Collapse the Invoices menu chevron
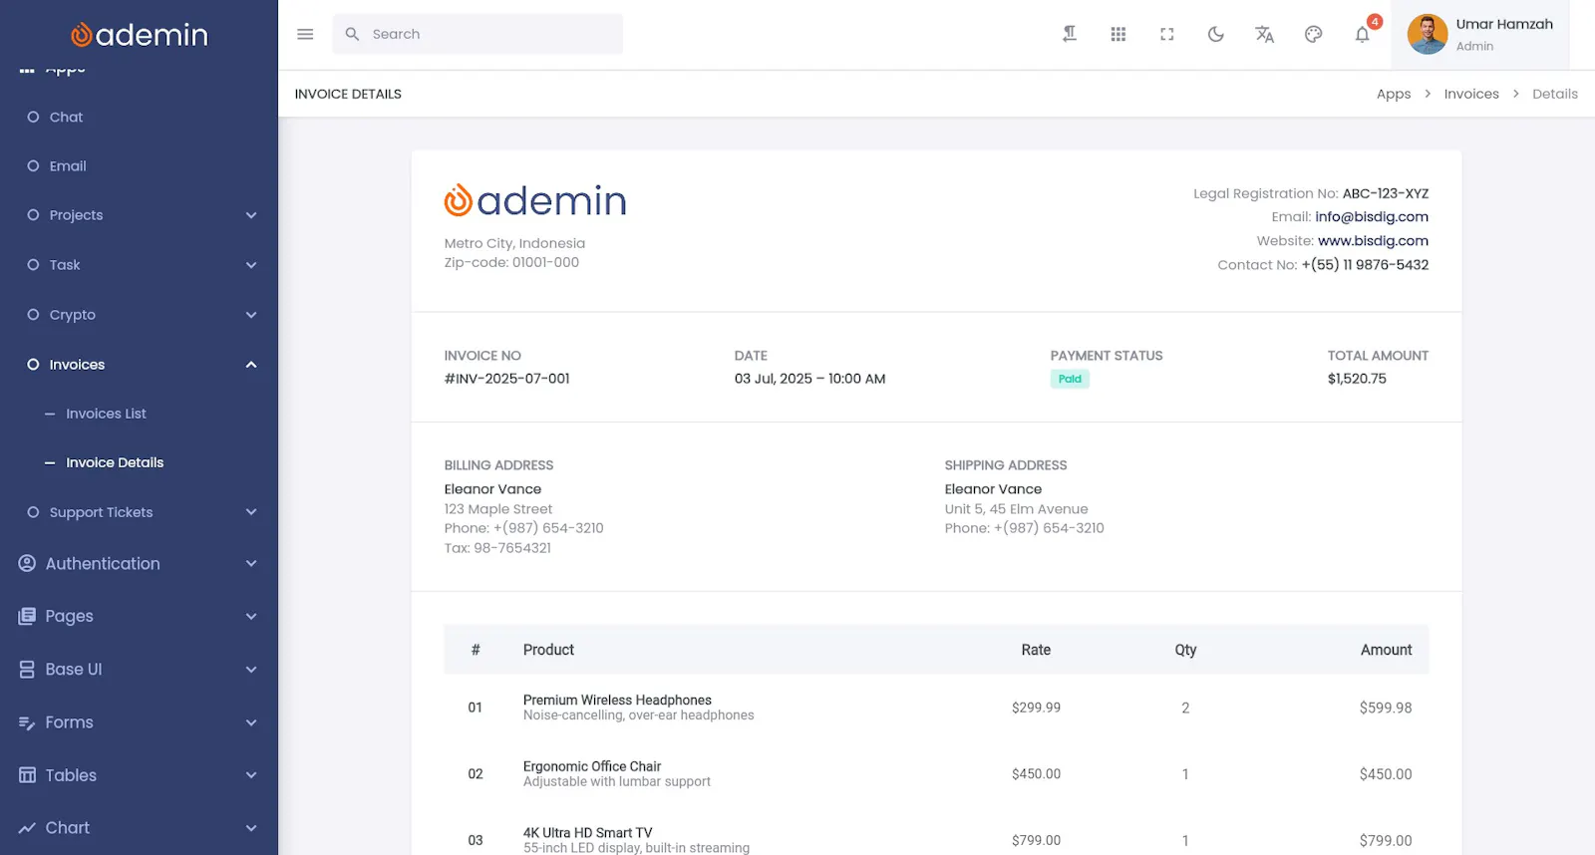The image size is (1595, 855). click(x=251, y=365)
